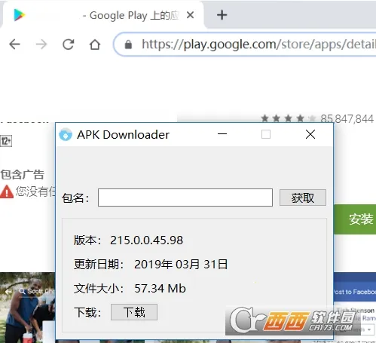Screen dimensions: 376x343
Task: Close the Google Play tab
Action: click(x=191, y=15)
